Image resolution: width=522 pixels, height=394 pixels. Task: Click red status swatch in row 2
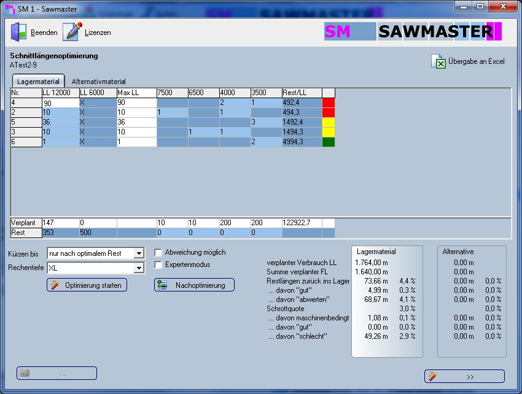pos(329,112)
